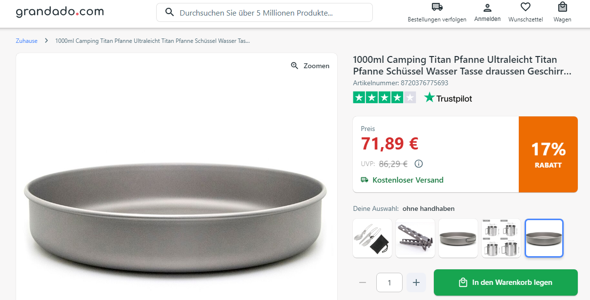The width and height of the screenshot is (590, 300).
Task: Open Wunschzettel heart icon
Action: tap(525, 7)
